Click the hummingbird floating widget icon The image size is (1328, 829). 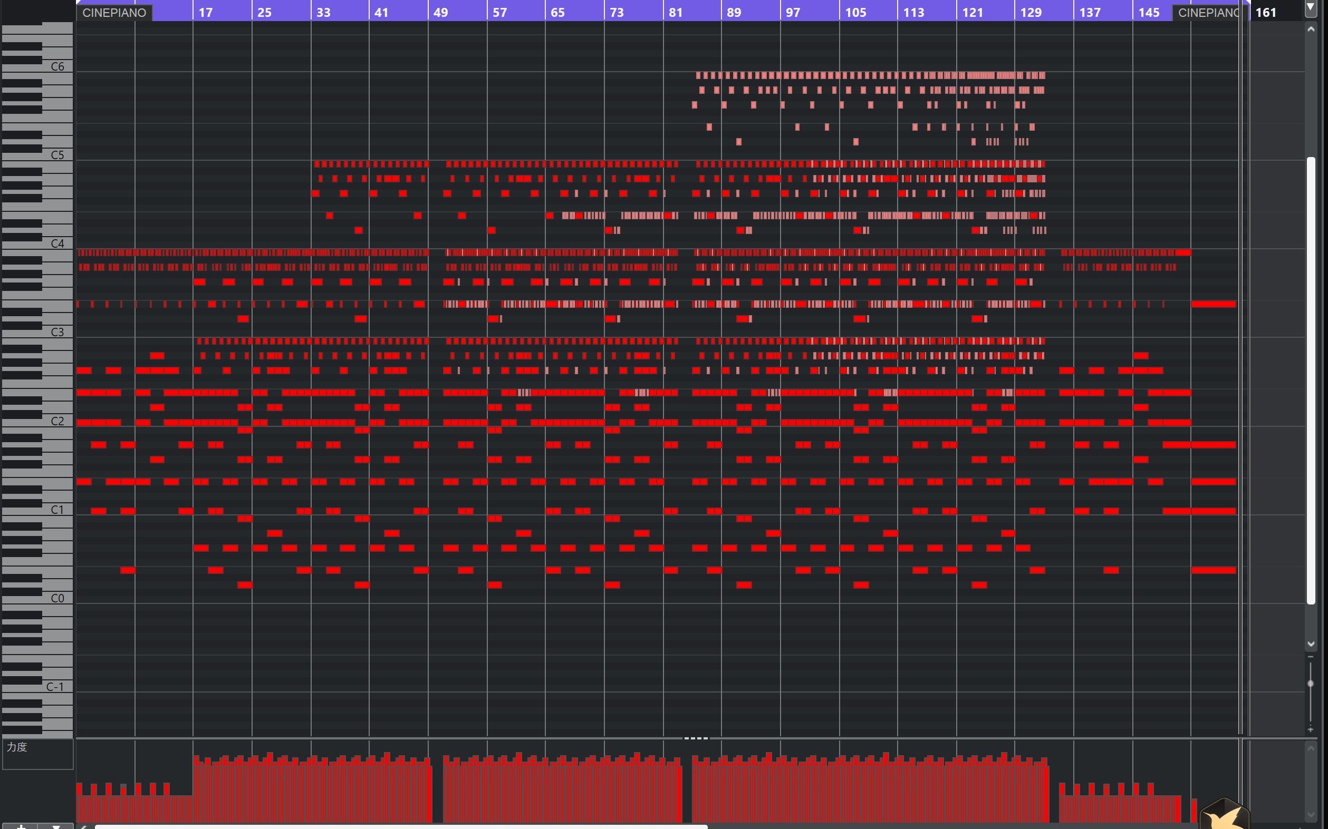tap(1224, 816)
